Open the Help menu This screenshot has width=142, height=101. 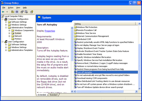tap(25, 8)
